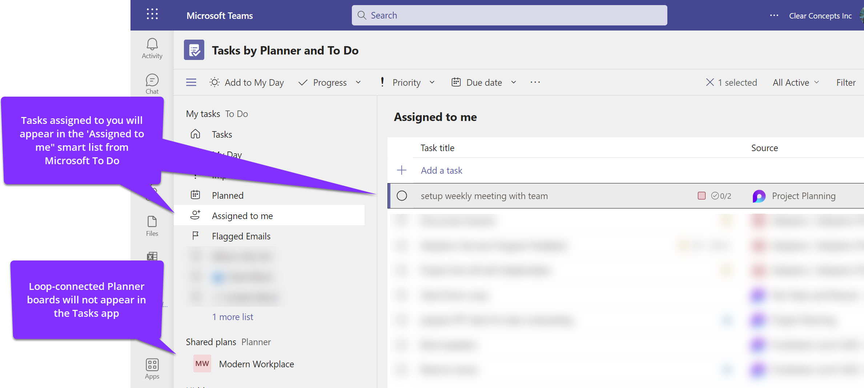Open the Files section

tap(152, 226)
